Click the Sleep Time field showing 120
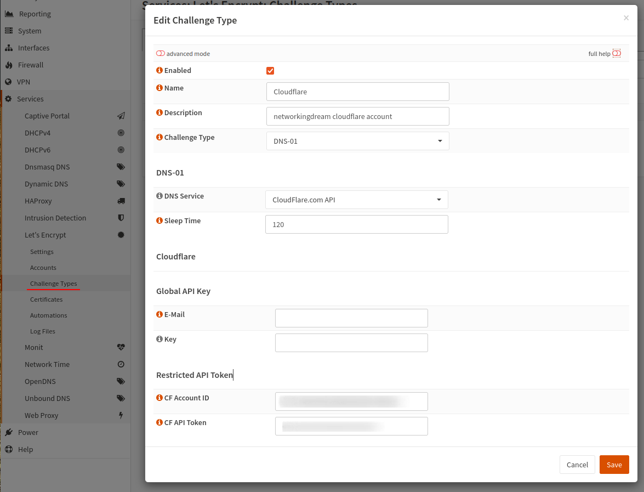The height and width of the screenshot is (492, 644). 356,224
